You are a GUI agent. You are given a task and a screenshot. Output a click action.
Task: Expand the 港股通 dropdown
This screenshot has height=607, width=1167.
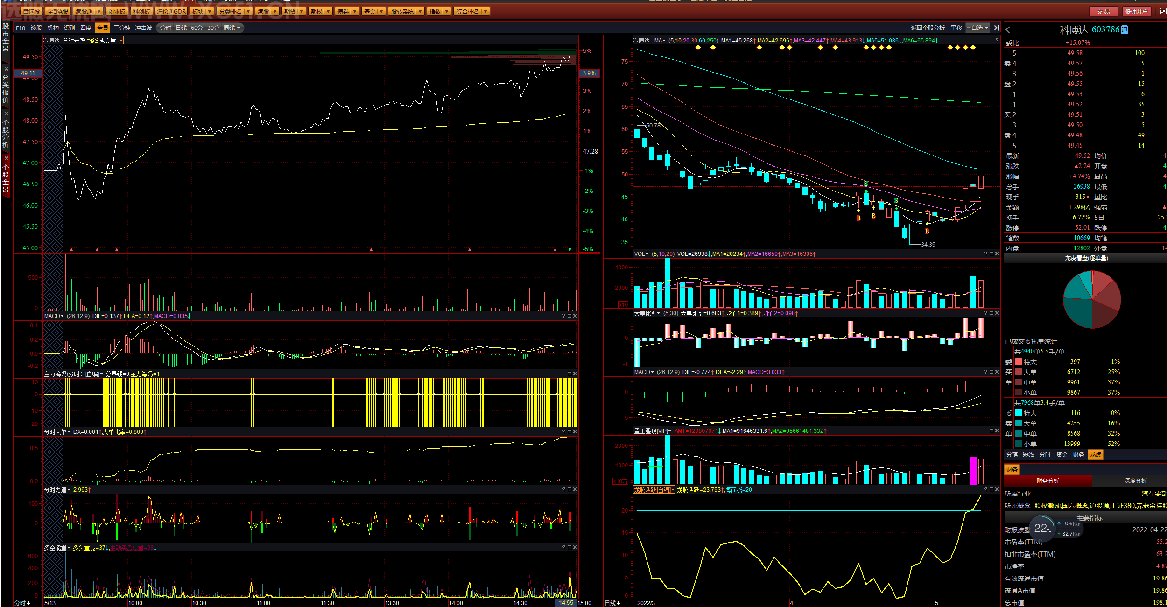tap(99, 11)
